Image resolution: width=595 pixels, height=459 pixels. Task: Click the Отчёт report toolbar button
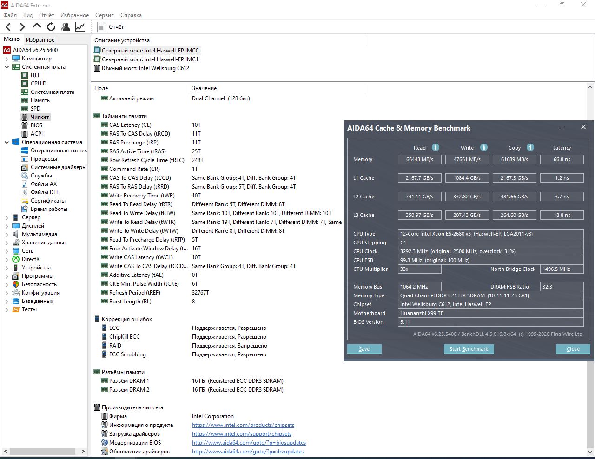pyautogui.click(x=111, y=27)
